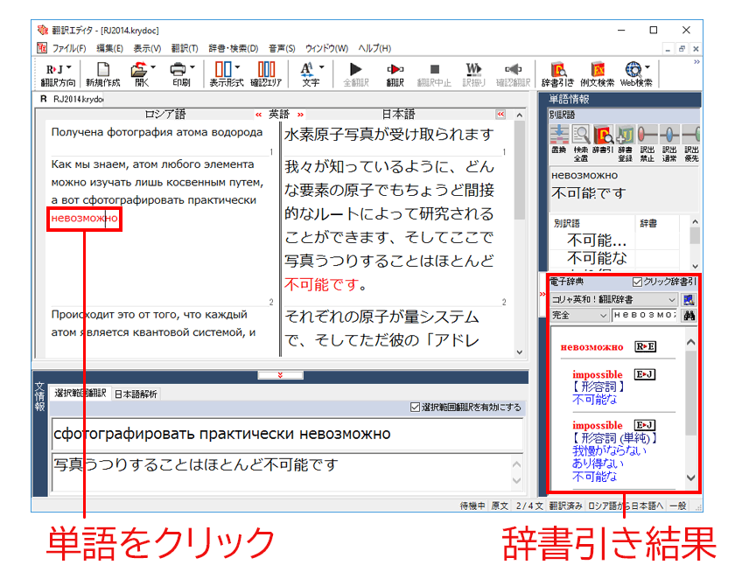Viewport: 735px width, 572px height.
Task: Click the 文字 font icon
Action: tap(307, 70)
